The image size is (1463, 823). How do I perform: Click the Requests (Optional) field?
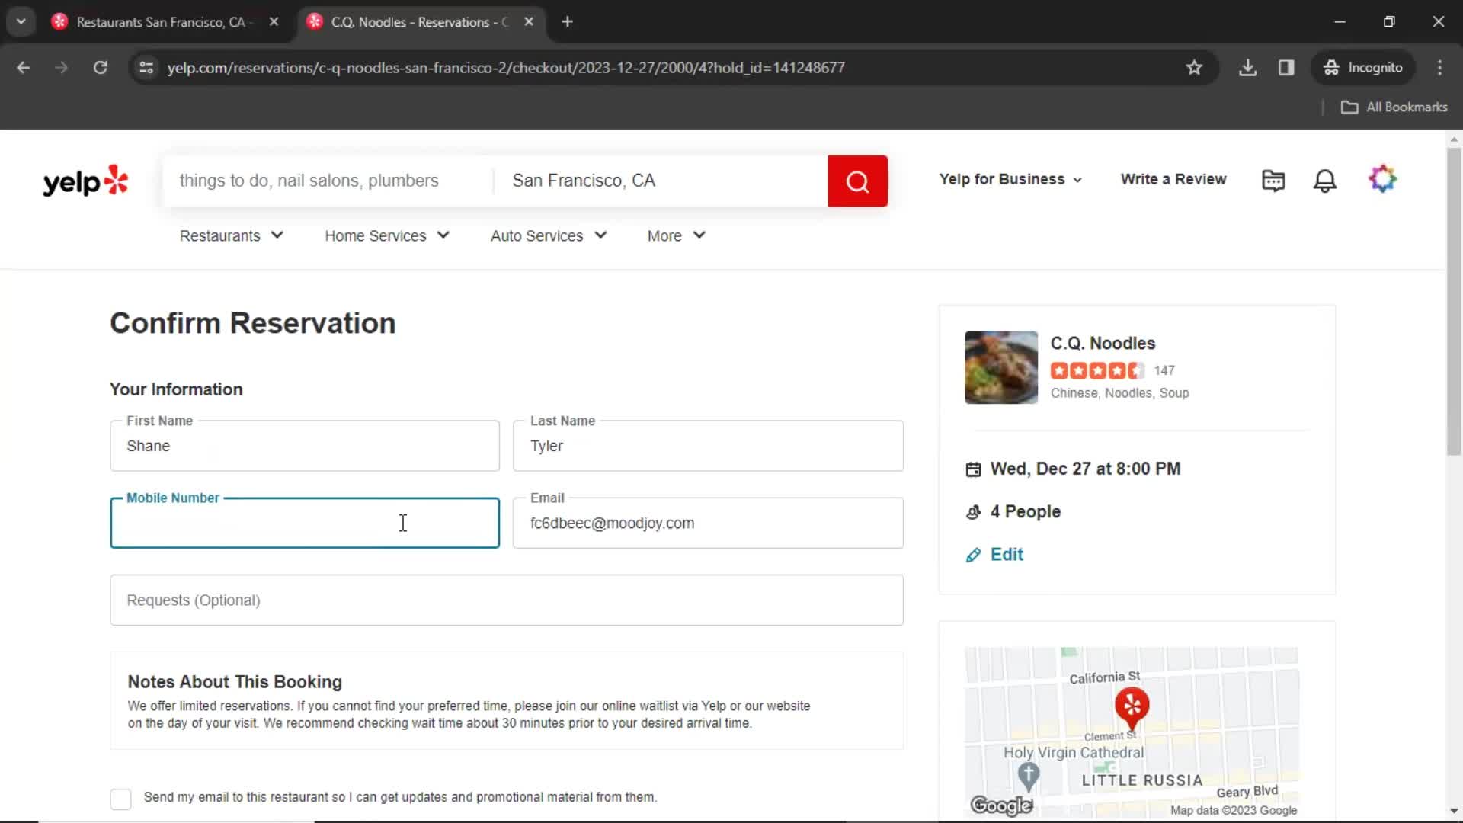coord(507,600)
